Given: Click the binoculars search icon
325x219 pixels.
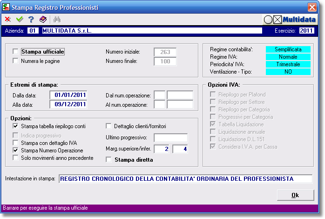Looking at the screenshot, I should [57, 20].
